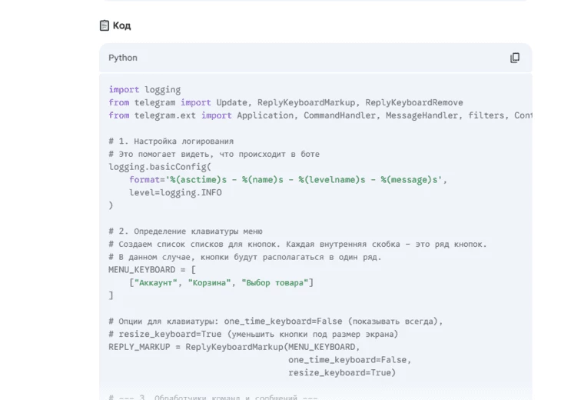Click ReplyKeyboardRemove in the import line
This screenshot has width=561, height=400.
(x=413, y=102)
